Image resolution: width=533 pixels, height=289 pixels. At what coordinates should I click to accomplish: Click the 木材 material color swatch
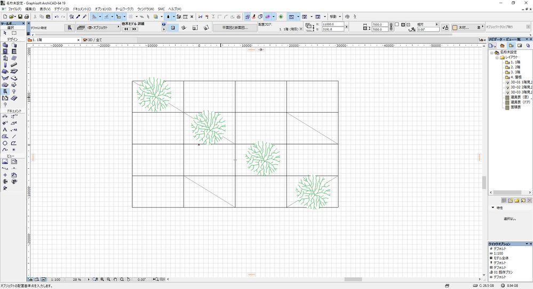point(455,28)
